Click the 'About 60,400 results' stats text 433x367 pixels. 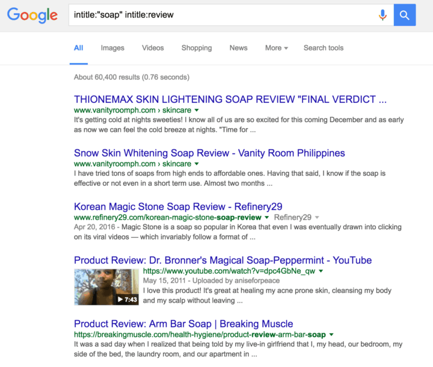coord(132,77)
